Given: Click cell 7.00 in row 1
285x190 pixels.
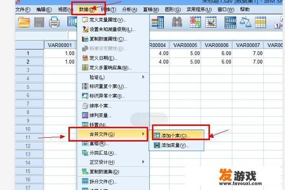Looking at the screenshot, I should (248, 53).
